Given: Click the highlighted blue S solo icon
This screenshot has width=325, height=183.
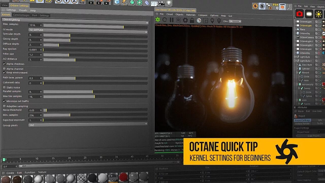Looking at the screenshot, I should [x=262, y=6].
